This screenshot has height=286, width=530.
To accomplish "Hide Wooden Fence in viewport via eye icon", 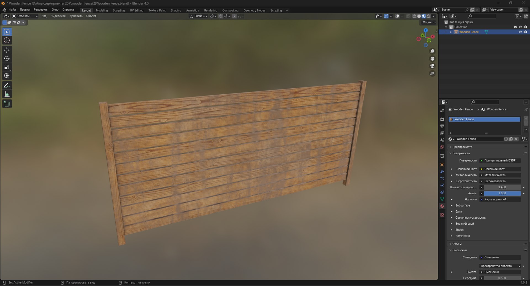I will click(x=520, y=32).
